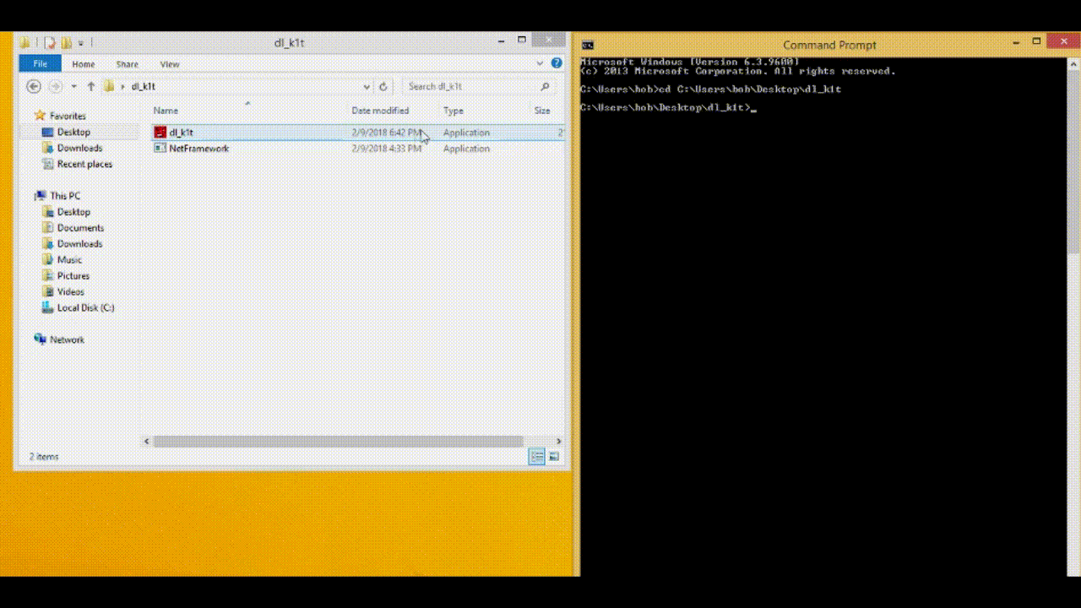Minimize the dl_k1t Explorer window
The height and width of the screenshot is (608, 1081).
click(502, 40)
